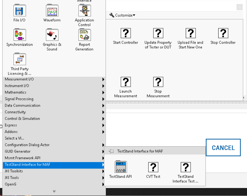The height and width of the screenshot is (196, 247).
Task: Open the Waveform palette icon
Action: point(52,11)
